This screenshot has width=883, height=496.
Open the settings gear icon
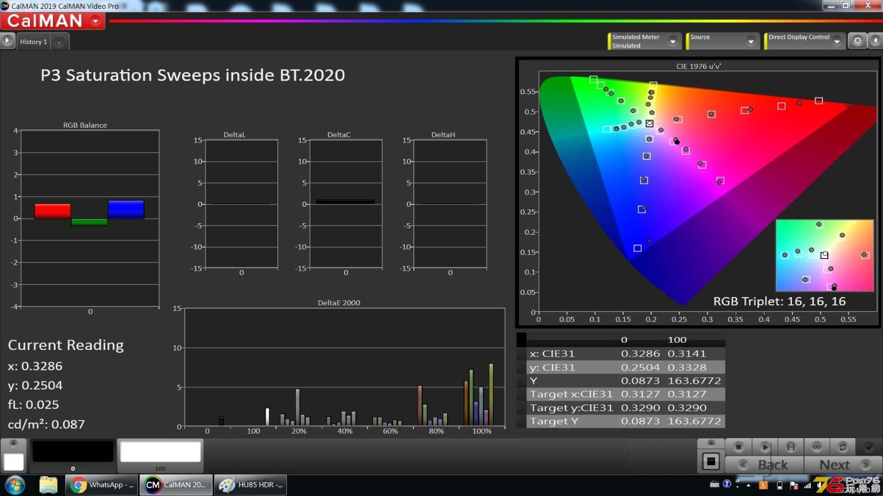(858, 40)
